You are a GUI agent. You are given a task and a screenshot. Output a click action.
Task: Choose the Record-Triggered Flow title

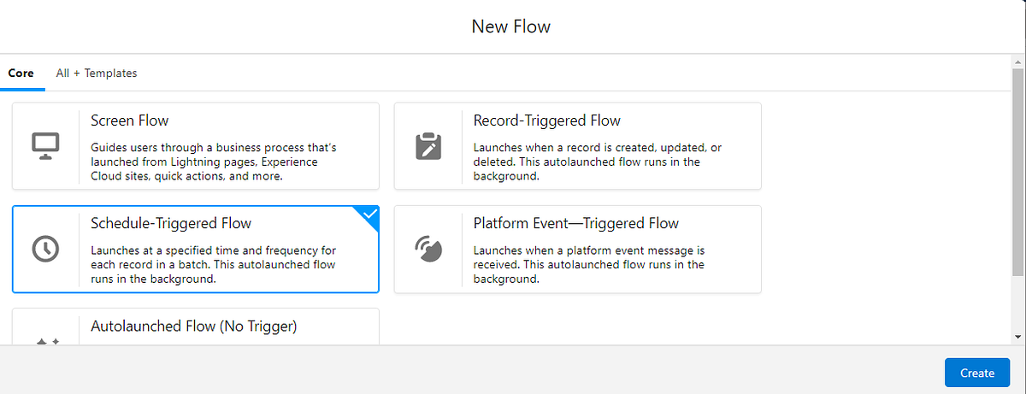coord(546,121)
